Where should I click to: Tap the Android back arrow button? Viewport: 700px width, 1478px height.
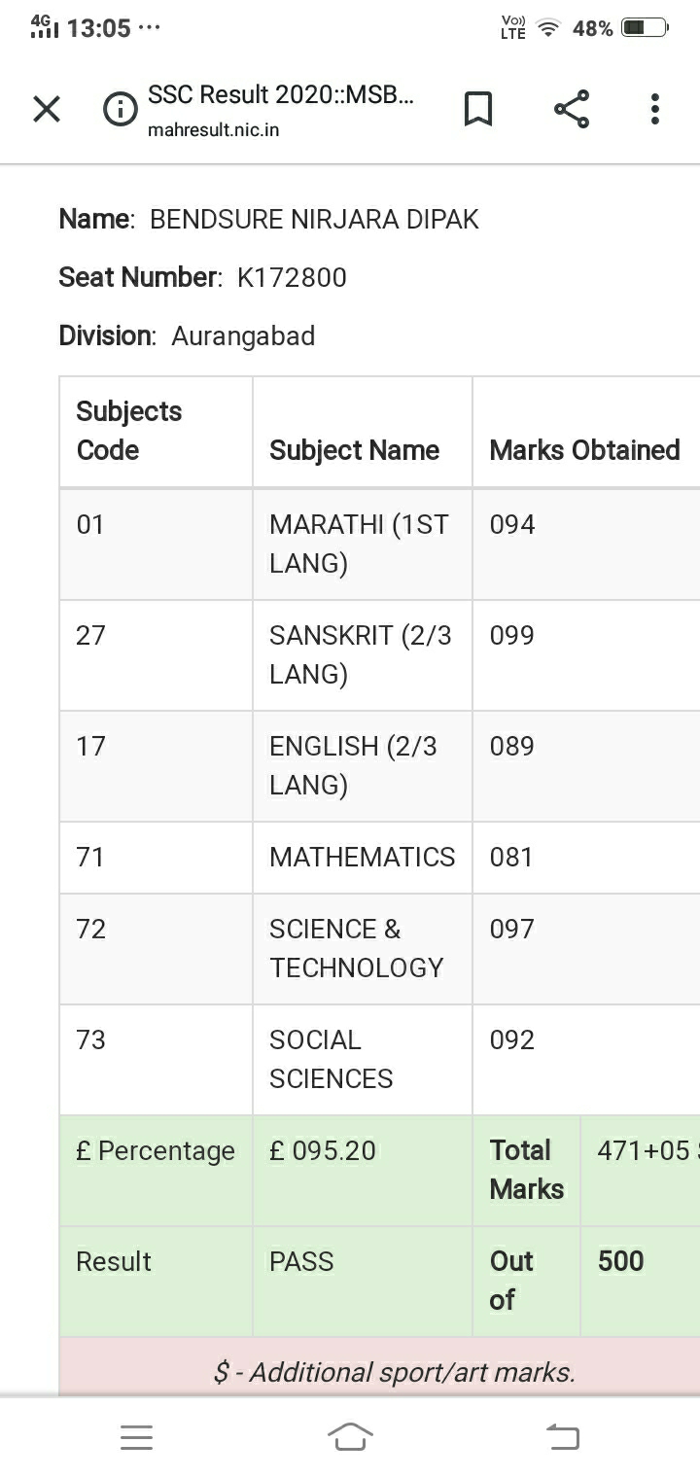(563, 1436)
